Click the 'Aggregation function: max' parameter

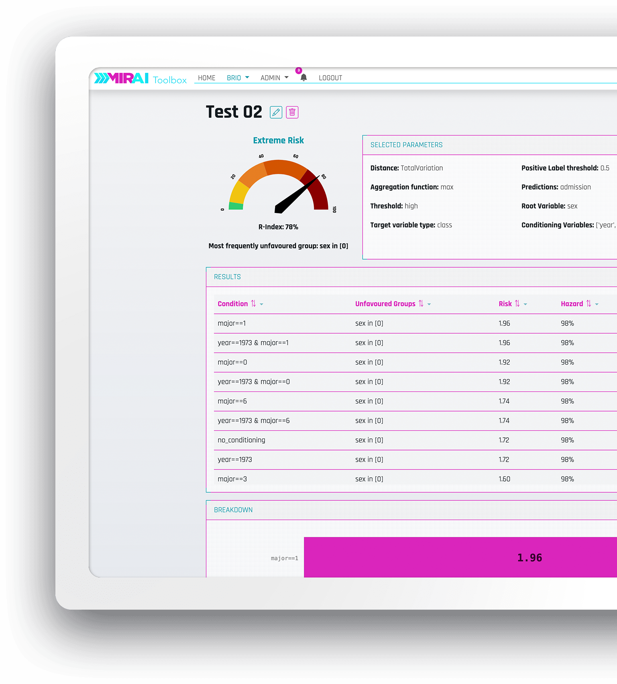coord(412,187)
